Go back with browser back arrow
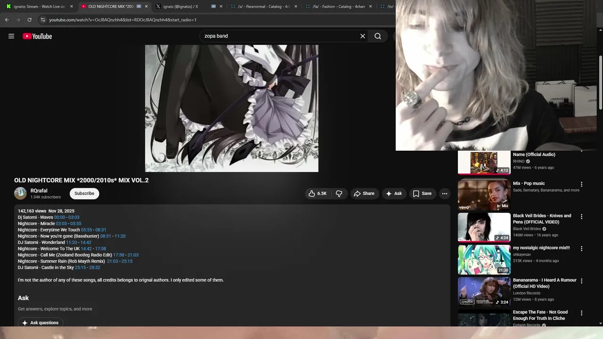This screenshot has height=339, width=603. pyautogui.click(x=7, y=20)
